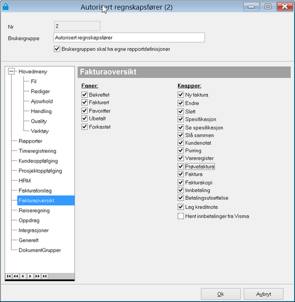Toggle the Fakturert checkbox
295x302 pixels.
click(85, 102)
